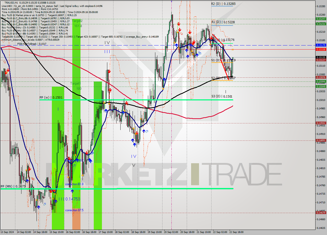Click the green 0.15049 price tag

[x=321, y=86]
